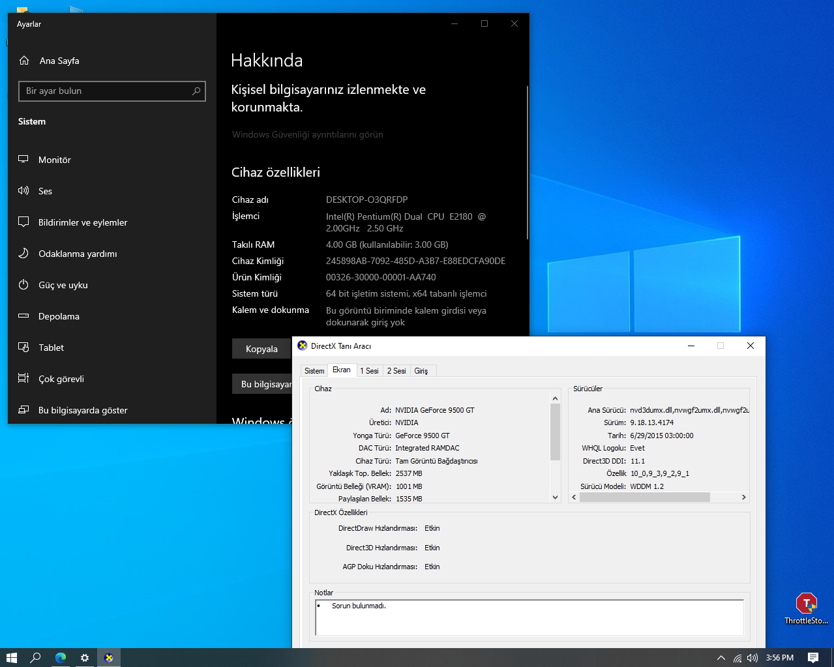Go to Bildirimler ve eylemler
Viewport: 834px width, 667px height.
83,222
